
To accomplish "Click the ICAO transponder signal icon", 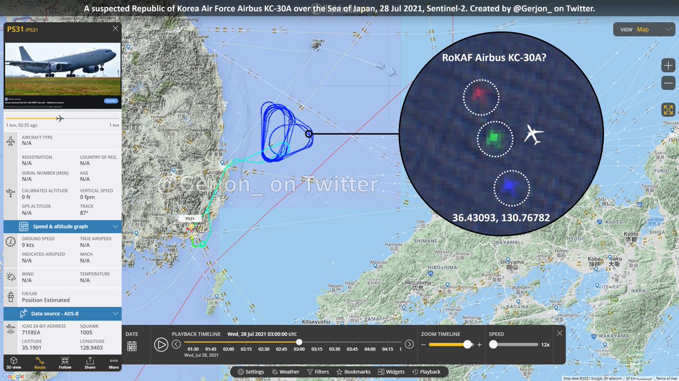I will (11, 329).
